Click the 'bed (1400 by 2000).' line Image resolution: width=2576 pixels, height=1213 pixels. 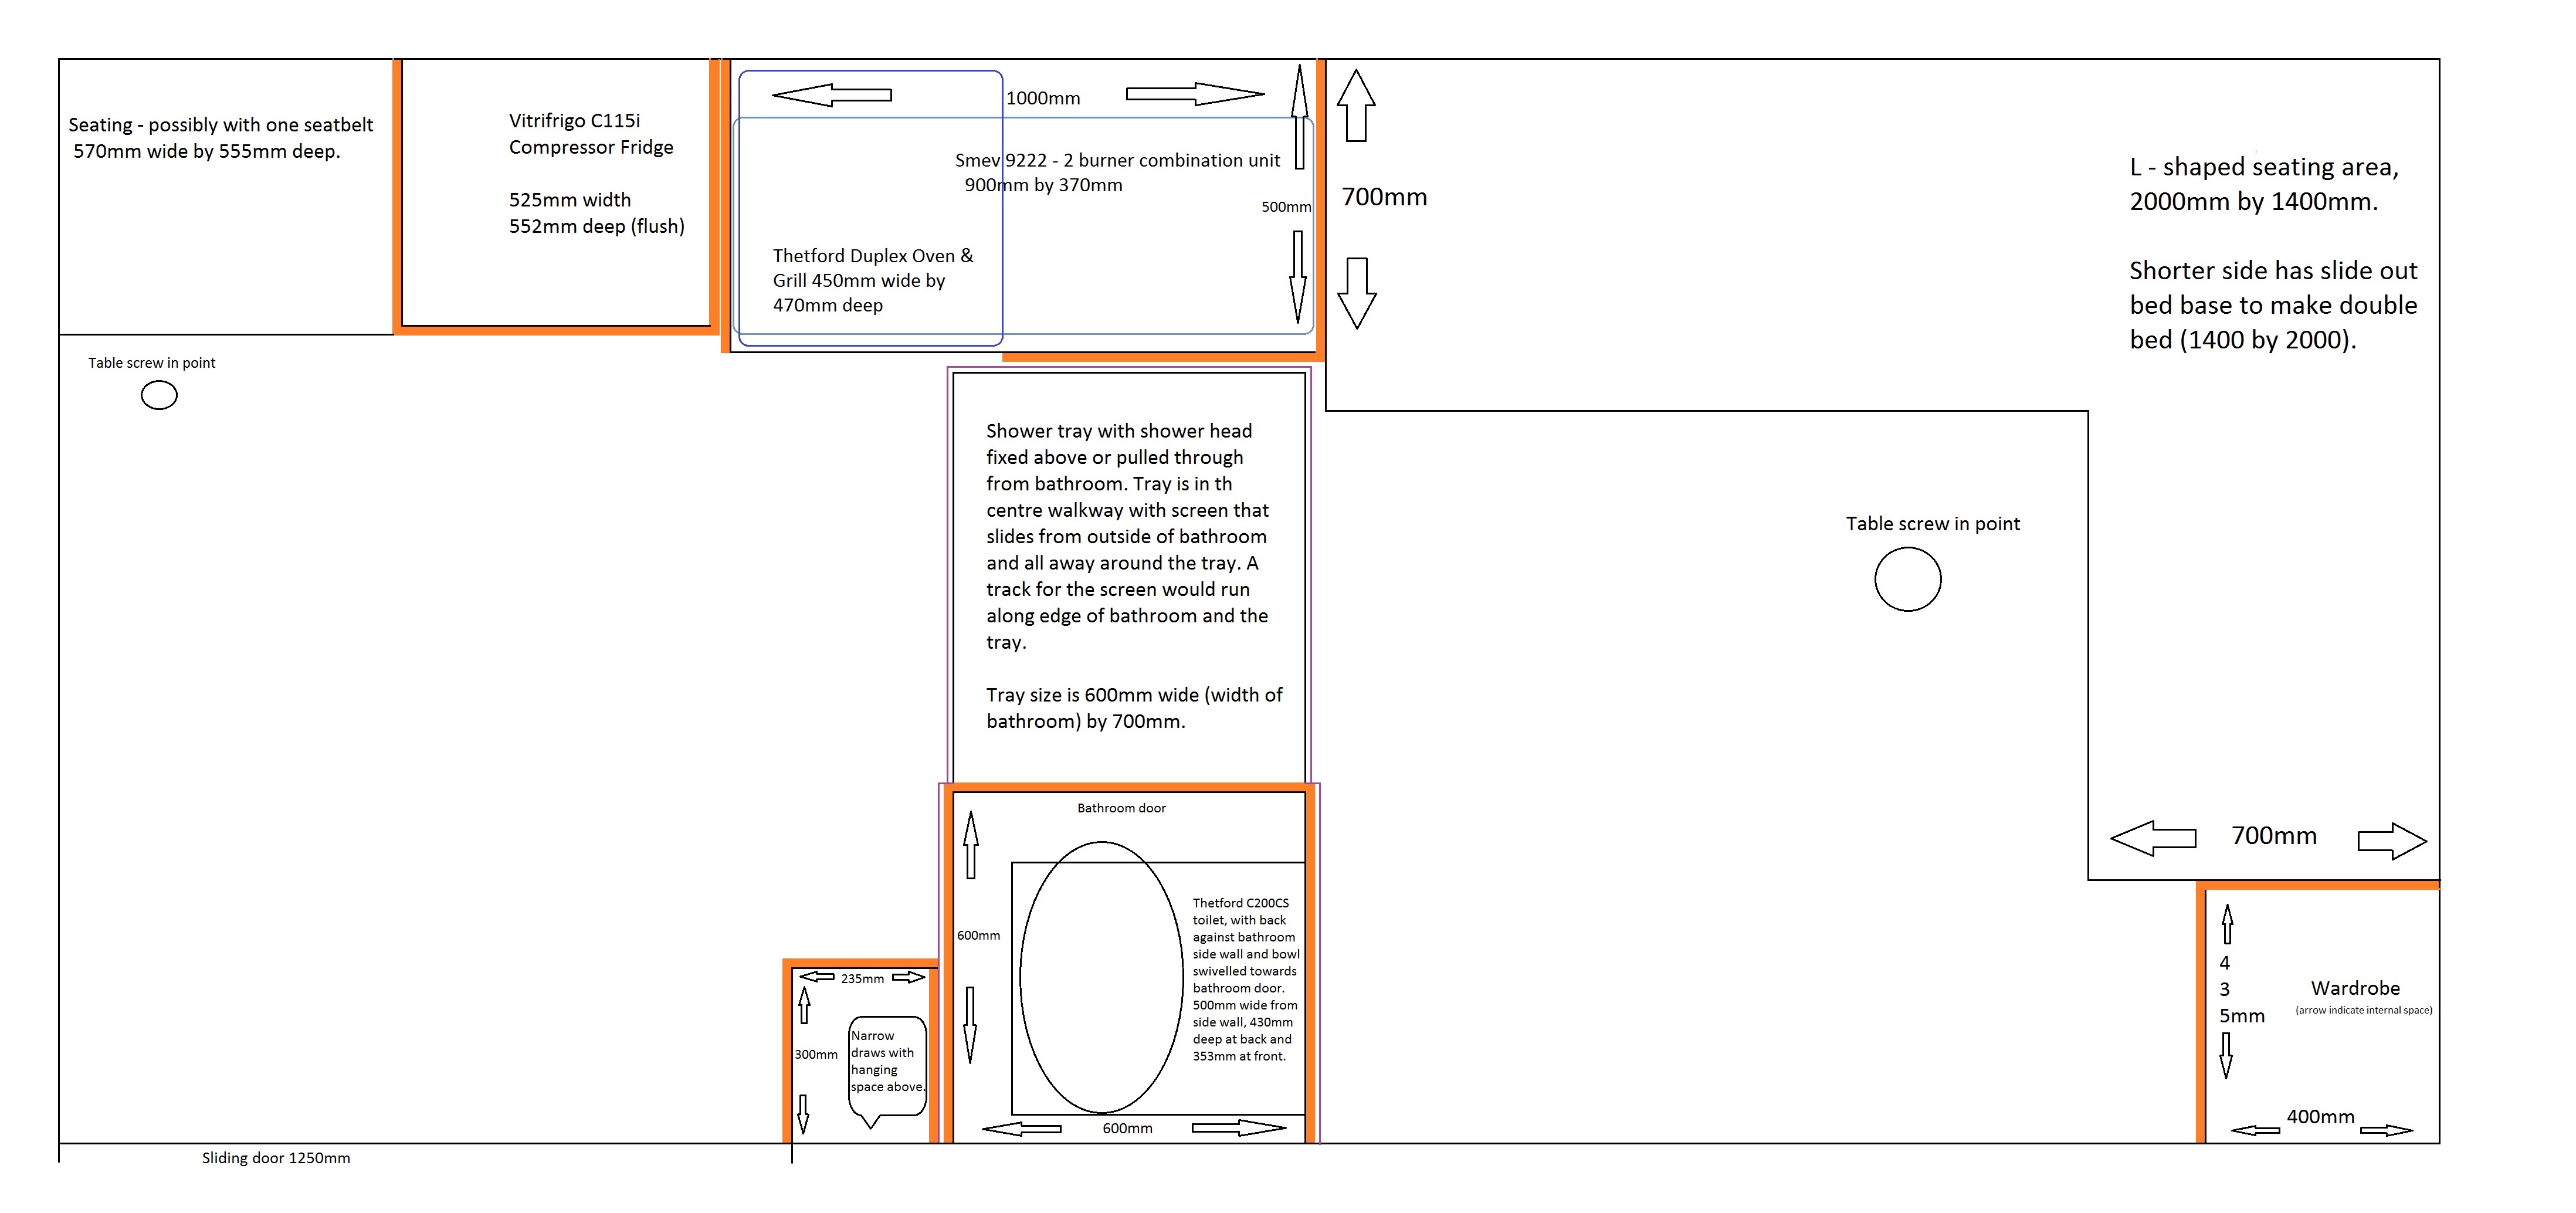coord(2243,340)
